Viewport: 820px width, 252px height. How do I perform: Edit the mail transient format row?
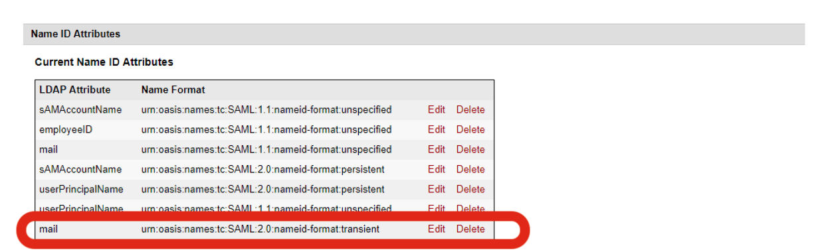coord(436,229)
